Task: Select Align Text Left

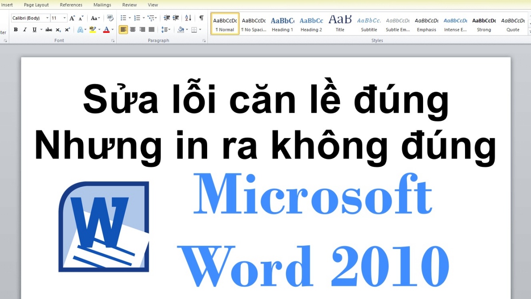Action: 123,30
